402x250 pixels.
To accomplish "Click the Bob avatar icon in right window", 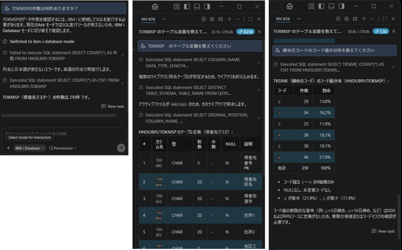I will (x=289, y=6).
